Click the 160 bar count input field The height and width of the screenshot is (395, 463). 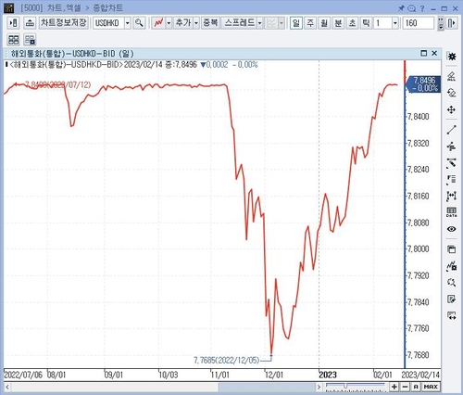419,23
